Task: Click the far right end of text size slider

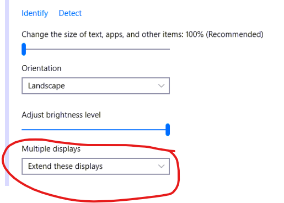Action: pyautogui.click(x=169, y=49)
